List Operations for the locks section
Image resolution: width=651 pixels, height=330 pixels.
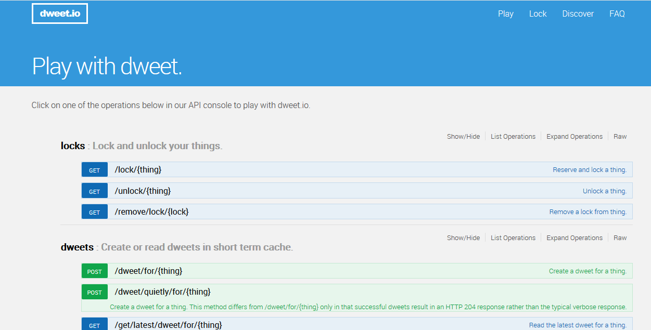(x=513, y=137)
